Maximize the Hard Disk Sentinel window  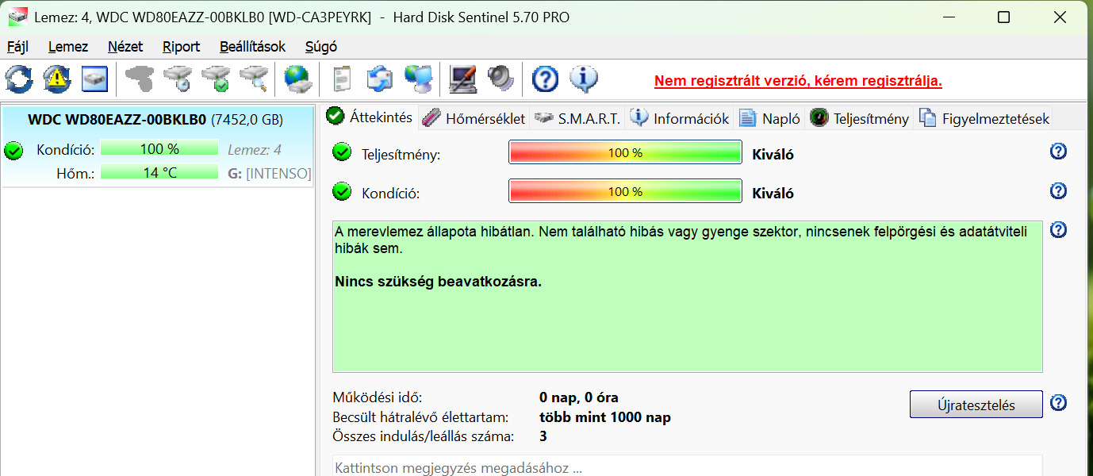1003,17
